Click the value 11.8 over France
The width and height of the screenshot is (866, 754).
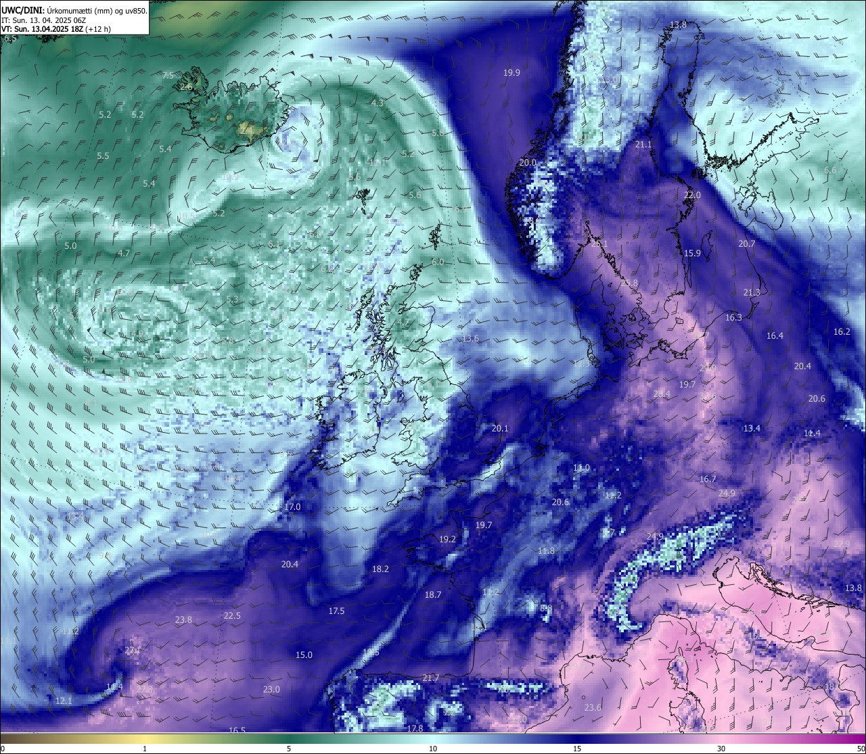tap(546, 551)
